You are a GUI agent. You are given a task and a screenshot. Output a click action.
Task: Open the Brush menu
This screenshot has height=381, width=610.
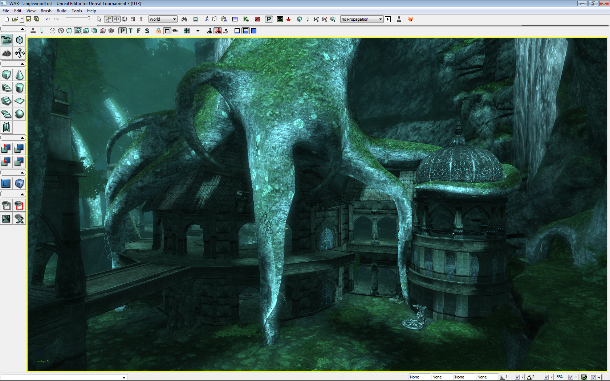pos(46,11)
